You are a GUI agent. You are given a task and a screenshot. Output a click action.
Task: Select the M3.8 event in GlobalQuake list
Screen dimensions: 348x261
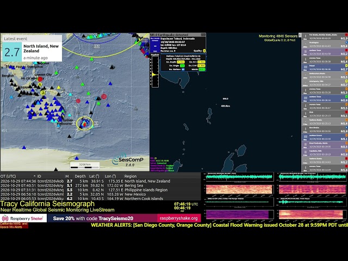[325, 129]
